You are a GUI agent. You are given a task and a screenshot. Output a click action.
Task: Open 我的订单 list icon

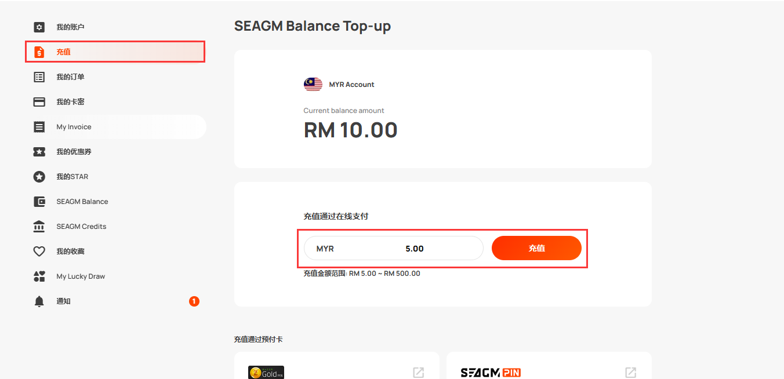(x=39, y=77)
